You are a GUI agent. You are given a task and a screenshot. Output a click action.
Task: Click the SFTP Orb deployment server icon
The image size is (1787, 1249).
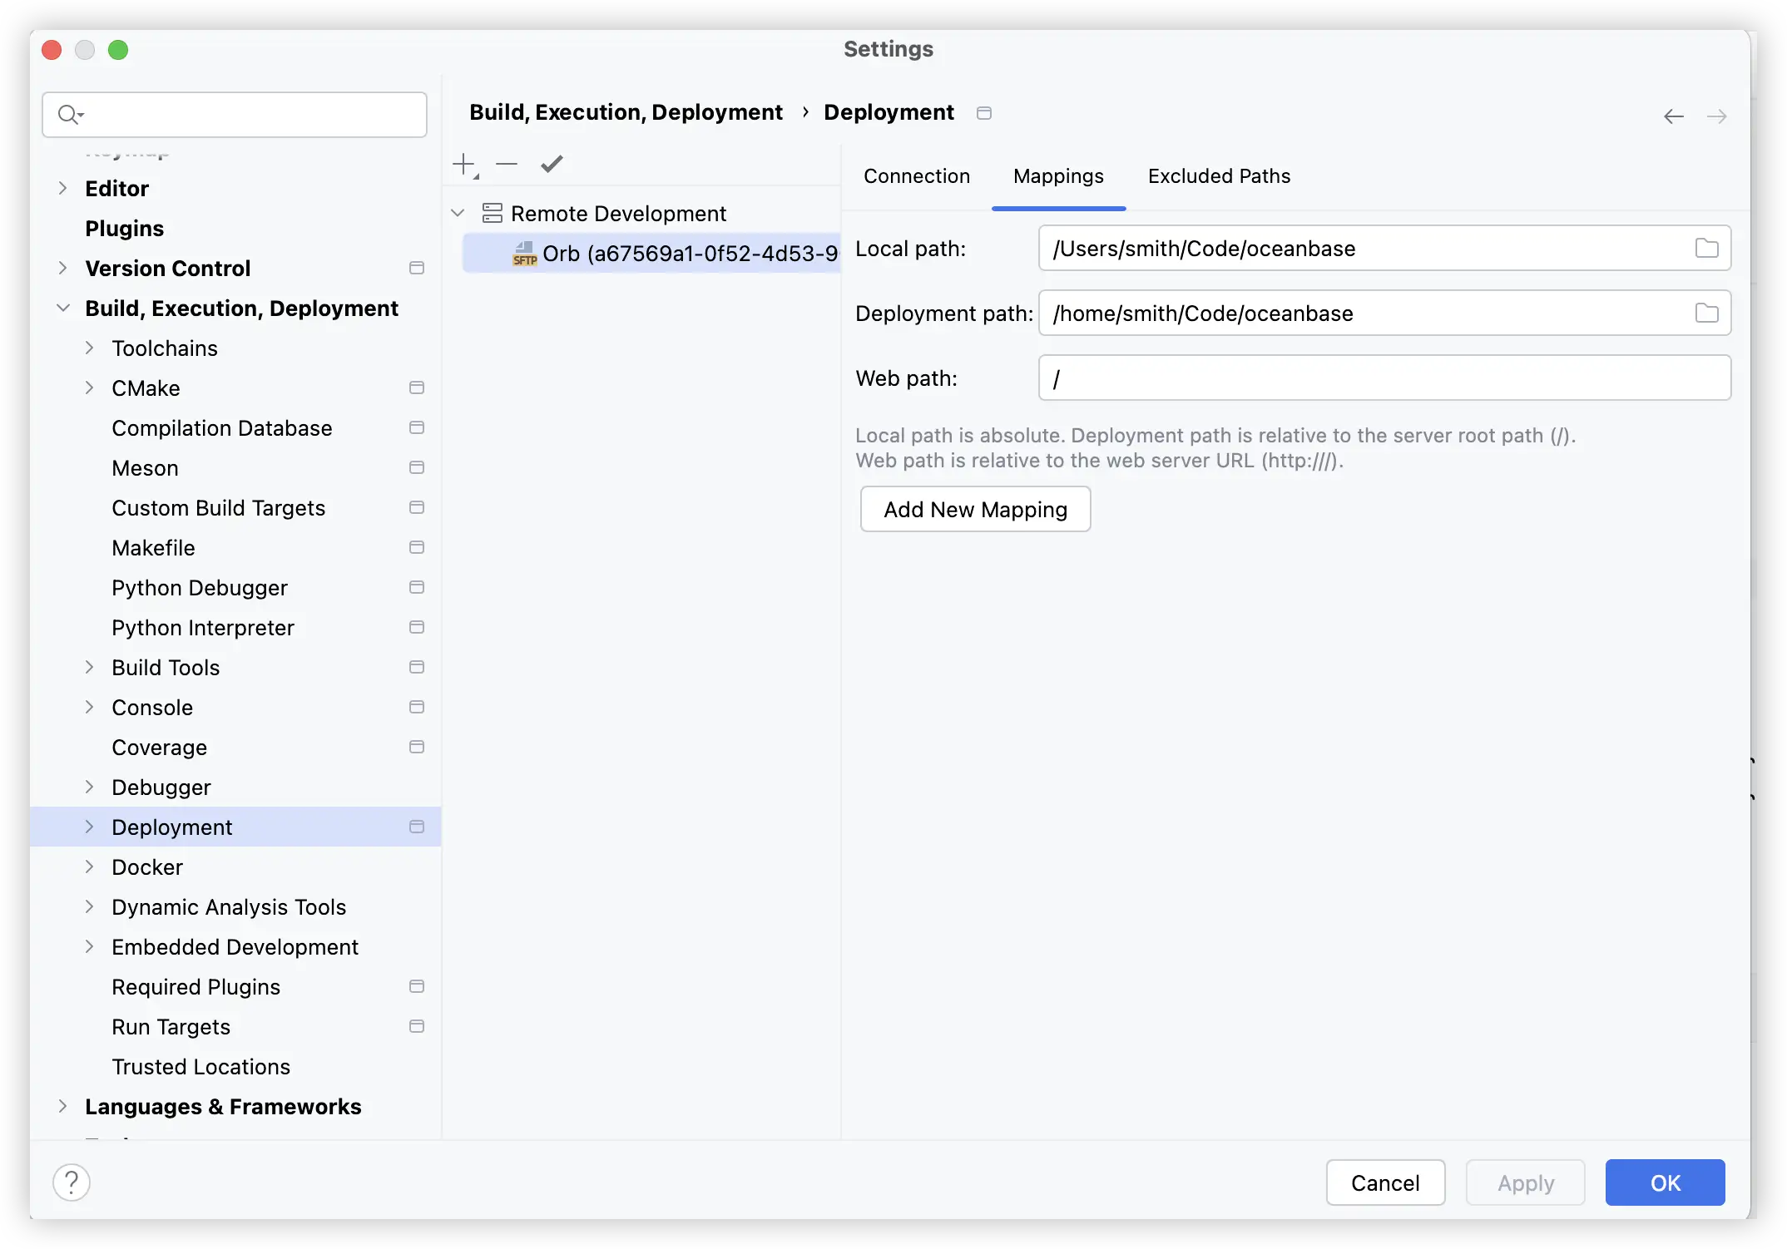pyautogui.click(x=524, y=253)
